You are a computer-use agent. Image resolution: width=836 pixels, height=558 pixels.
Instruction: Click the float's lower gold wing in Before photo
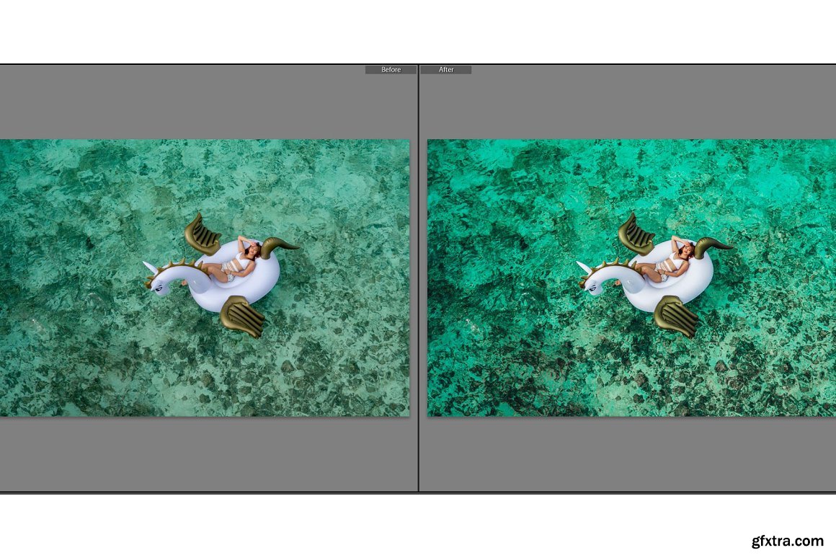[243, 316]
